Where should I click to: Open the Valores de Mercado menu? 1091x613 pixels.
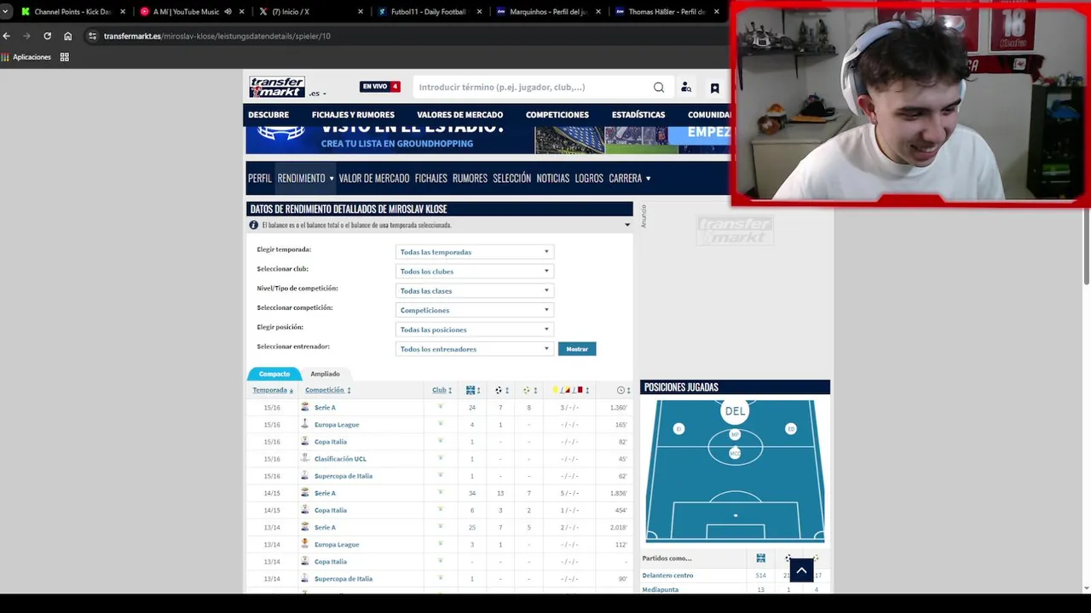[459, 115]
